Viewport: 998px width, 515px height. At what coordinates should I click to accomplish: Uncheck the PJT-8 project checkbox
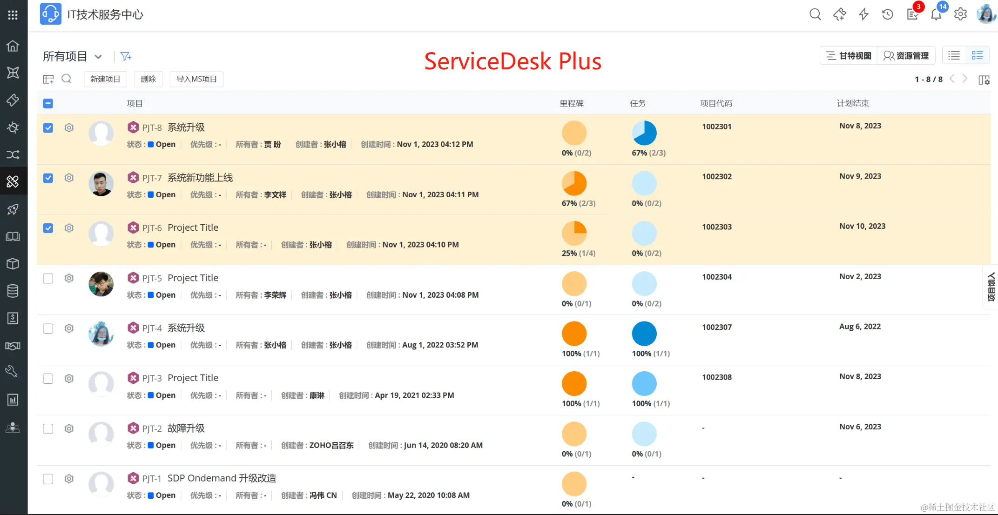click(x=48, y=127)
